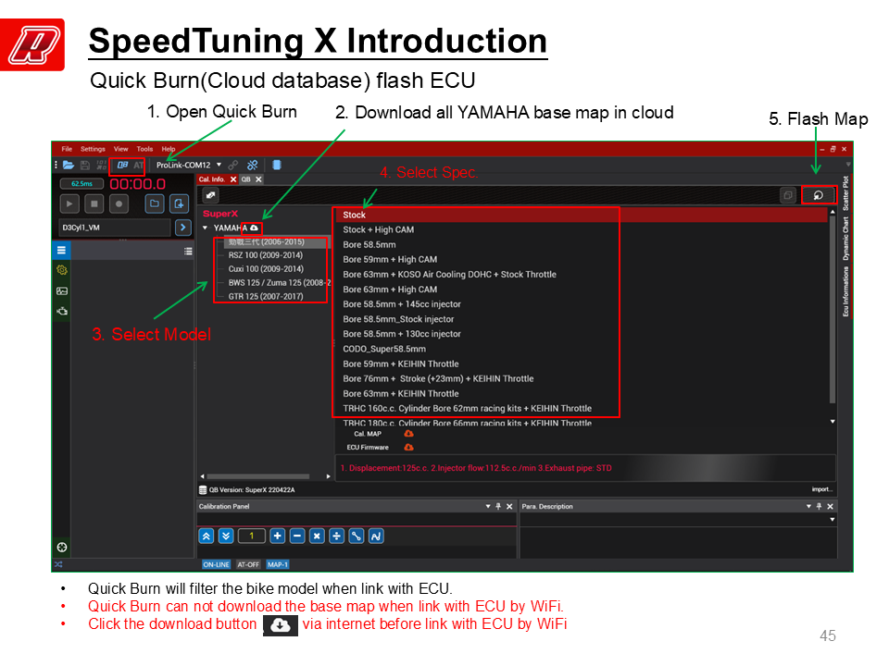Click the link connect chain icon

pos(233,166)
